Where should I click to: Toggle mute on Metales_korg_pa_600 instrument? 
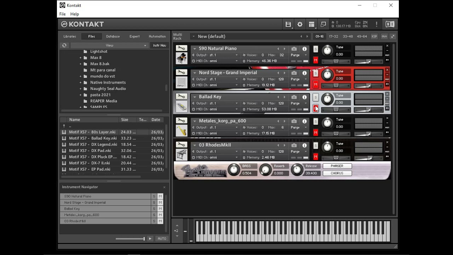[316, 132]
